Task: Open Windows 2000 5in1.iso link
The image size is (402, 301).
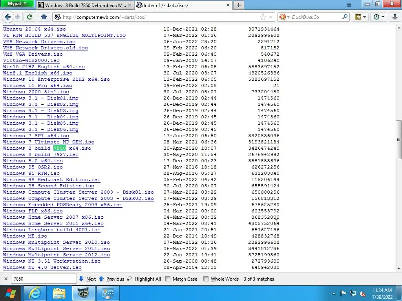Action: click(36, 92)
